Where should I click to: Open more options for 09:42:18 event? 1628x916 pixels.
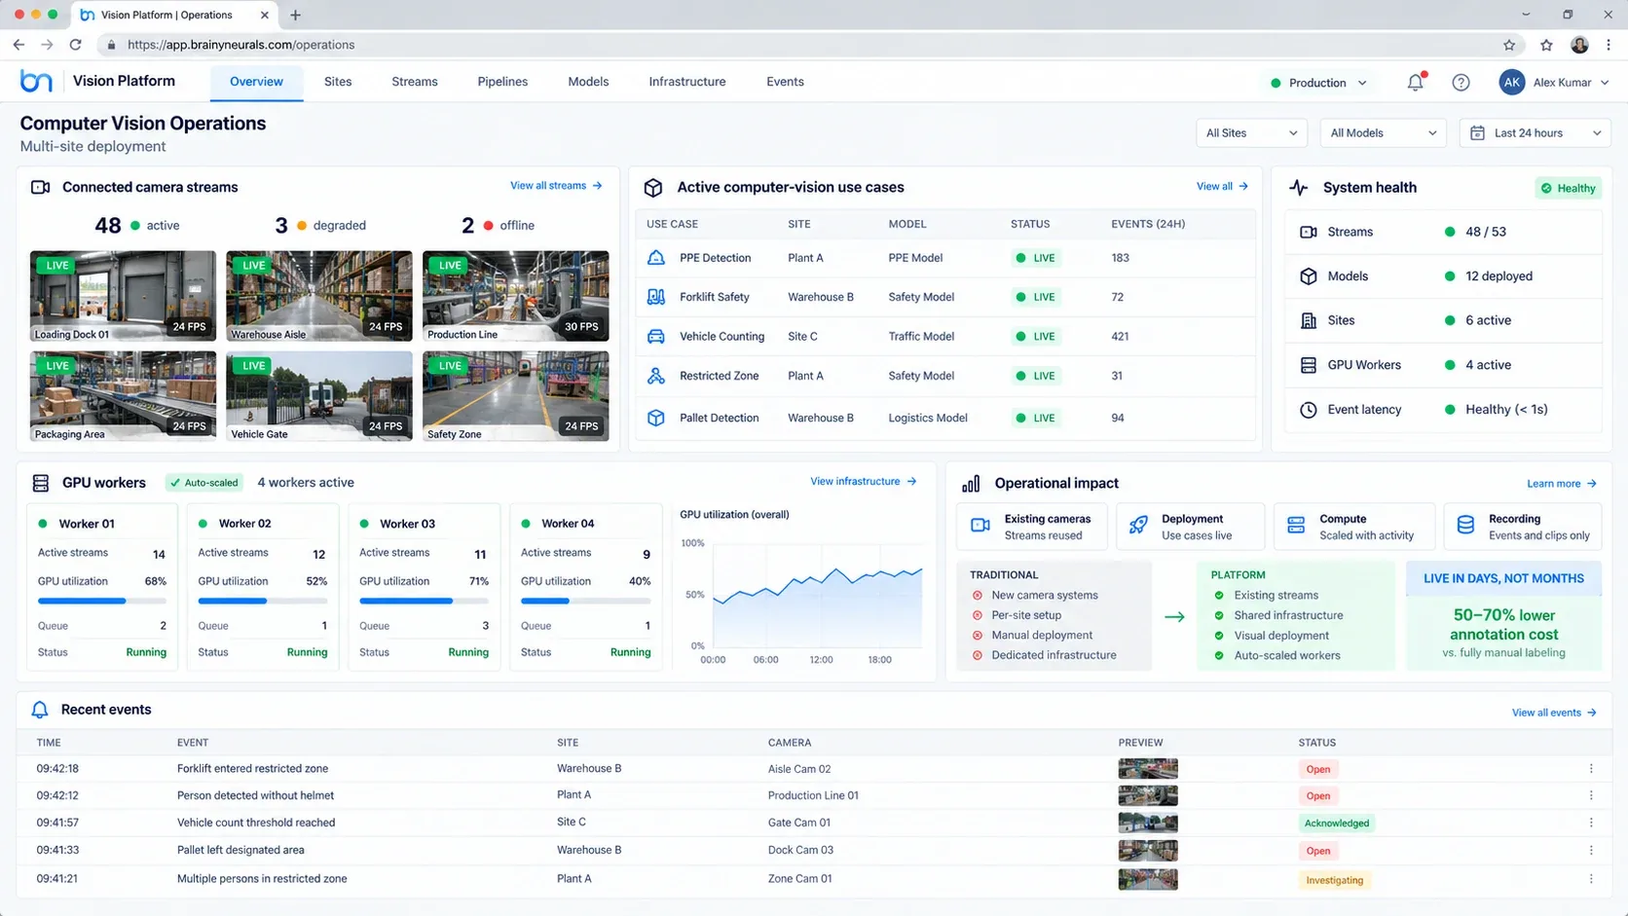(x=1591, y=769)
